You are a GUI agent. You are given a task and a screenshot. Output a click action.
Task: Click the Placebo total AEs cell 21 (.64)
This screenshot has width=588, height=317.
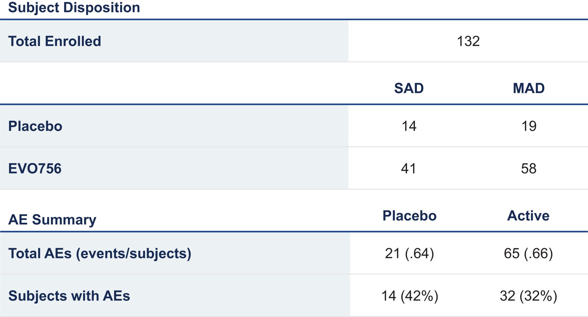(x=409, y=253)
